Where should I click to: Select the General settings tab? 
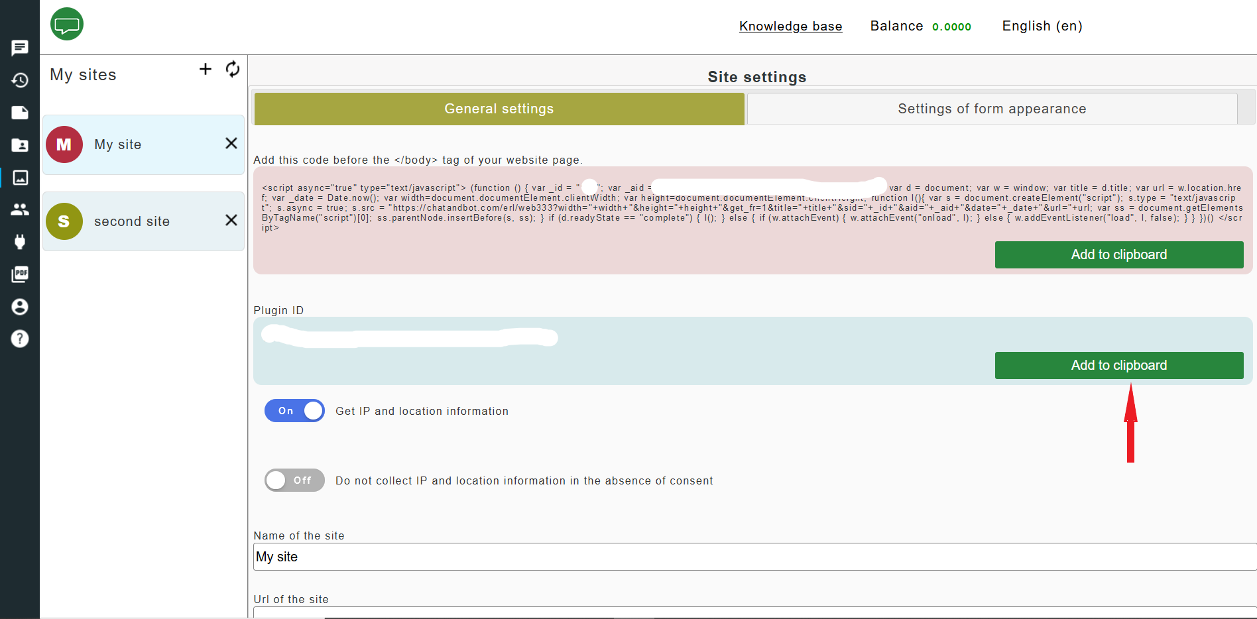(x=499, y=109)
